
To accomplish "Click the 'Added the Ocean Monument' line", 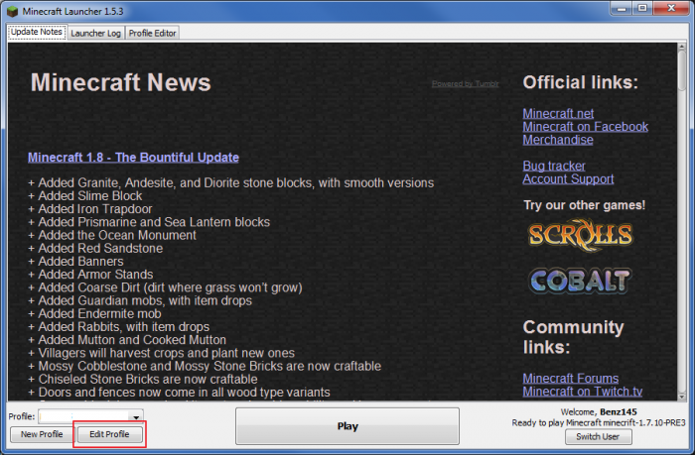I will point(112,236).
